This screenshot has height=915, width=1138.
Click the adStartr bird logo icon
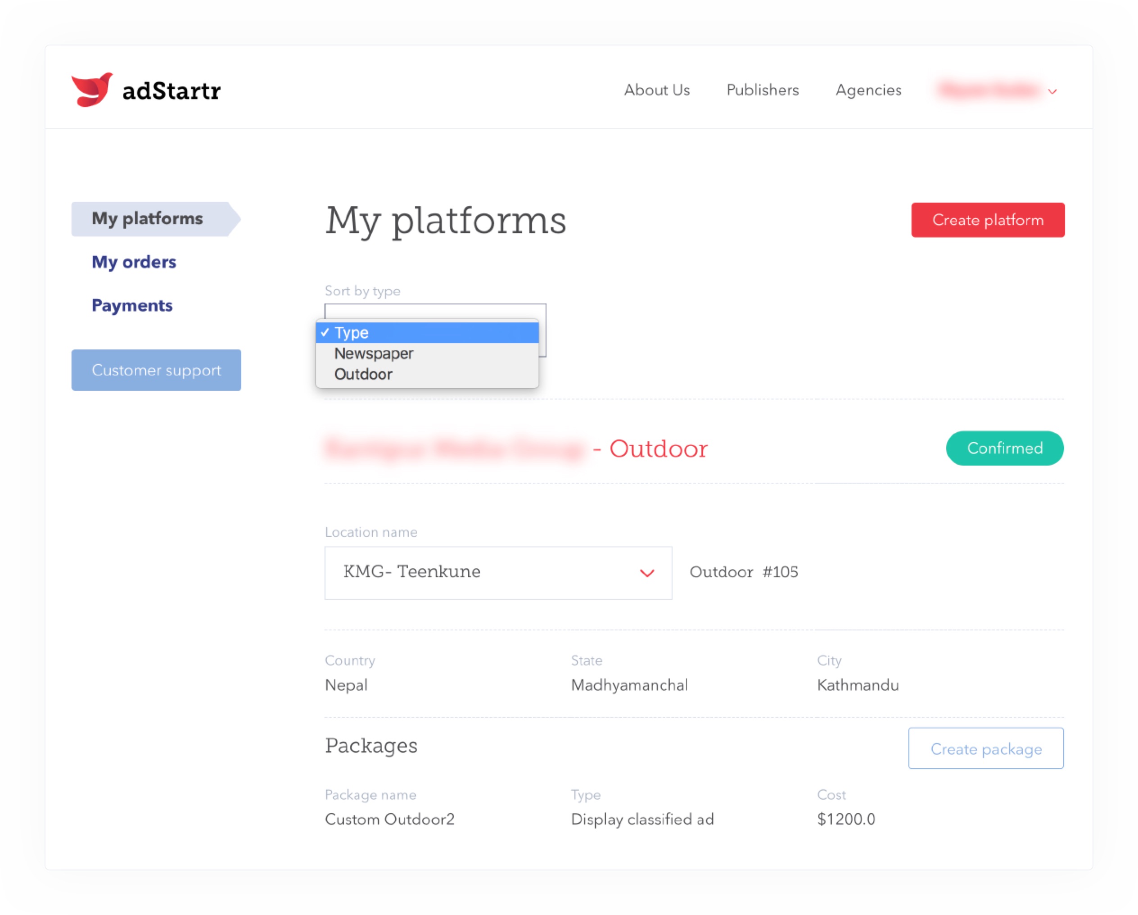point(92,90)
